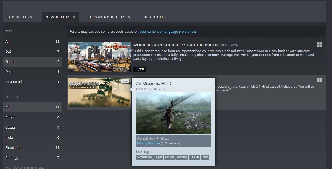Open content or language preferences link
This screenshot has height=169, width=332.
point(168,32)
